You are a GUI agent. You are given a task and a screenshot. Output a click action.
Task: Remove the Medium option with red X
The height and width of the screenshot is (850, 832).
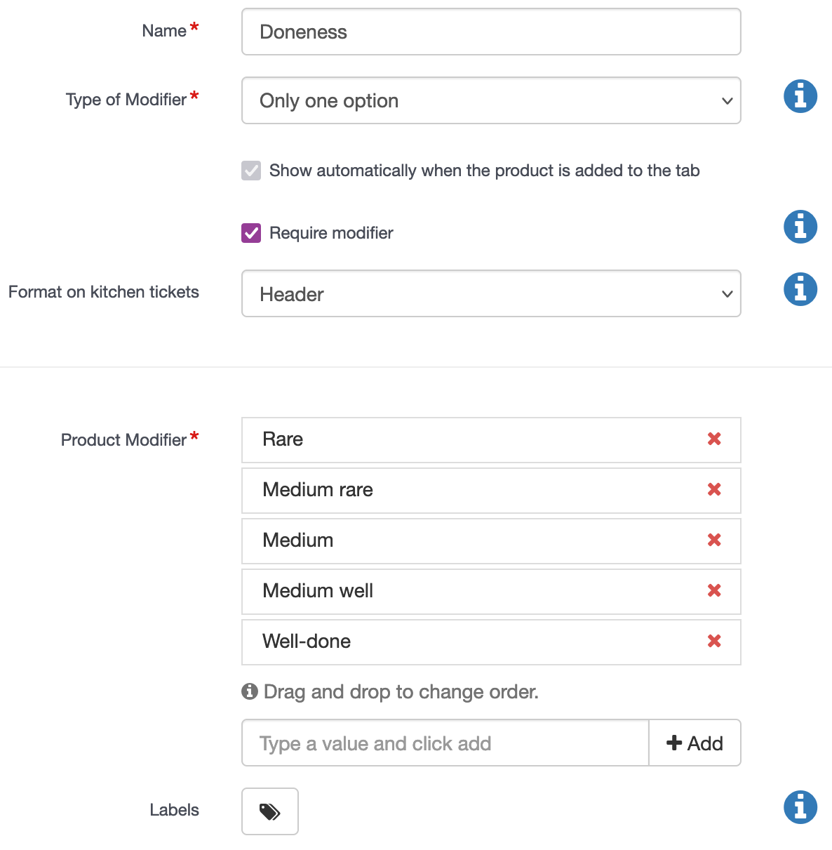point(714,540)
